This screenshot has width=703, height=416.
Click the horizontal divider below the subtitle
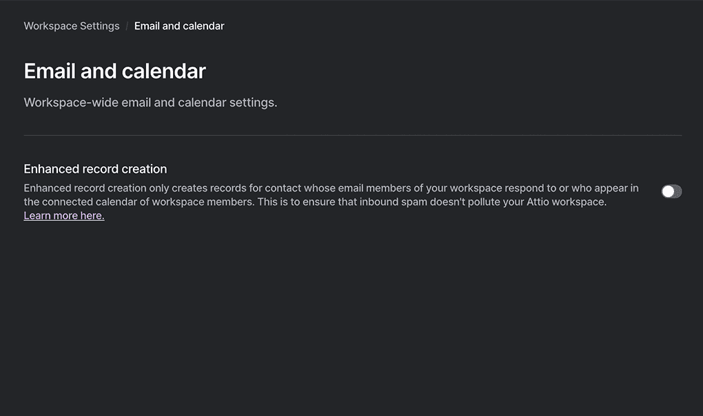[352, 136]
